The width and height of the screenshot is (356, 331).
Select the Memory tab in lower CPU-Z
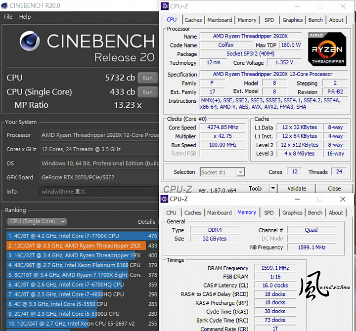click(x=247, y=212)
